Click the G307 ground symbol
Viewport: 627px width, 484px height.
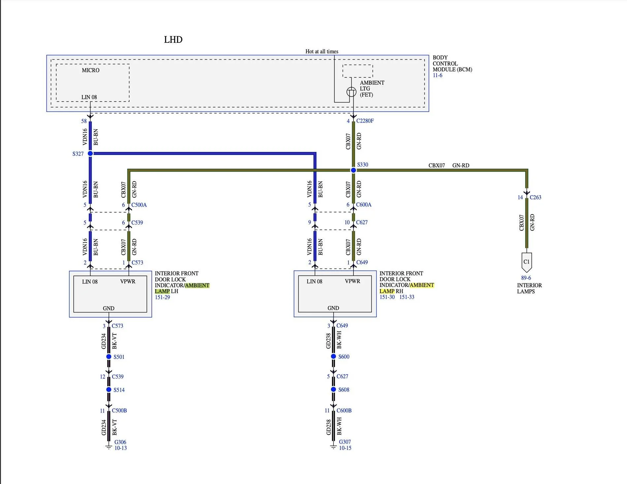[333, 447]
